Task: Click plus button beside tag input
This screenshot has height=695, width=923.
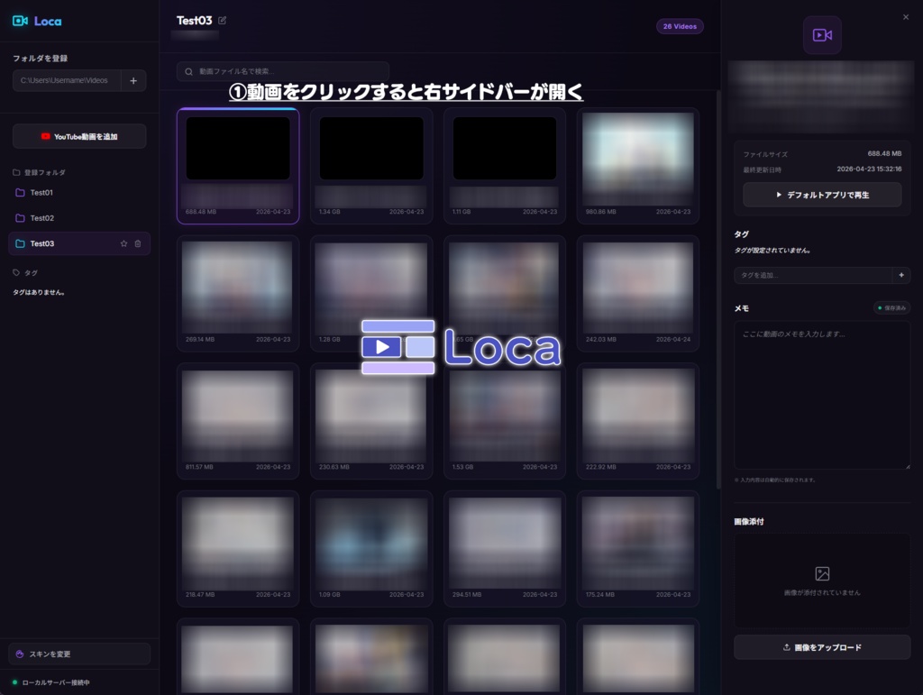Action: pyautogui.click(x=901, y=275)
